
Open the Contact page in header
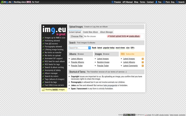point(150,2)
